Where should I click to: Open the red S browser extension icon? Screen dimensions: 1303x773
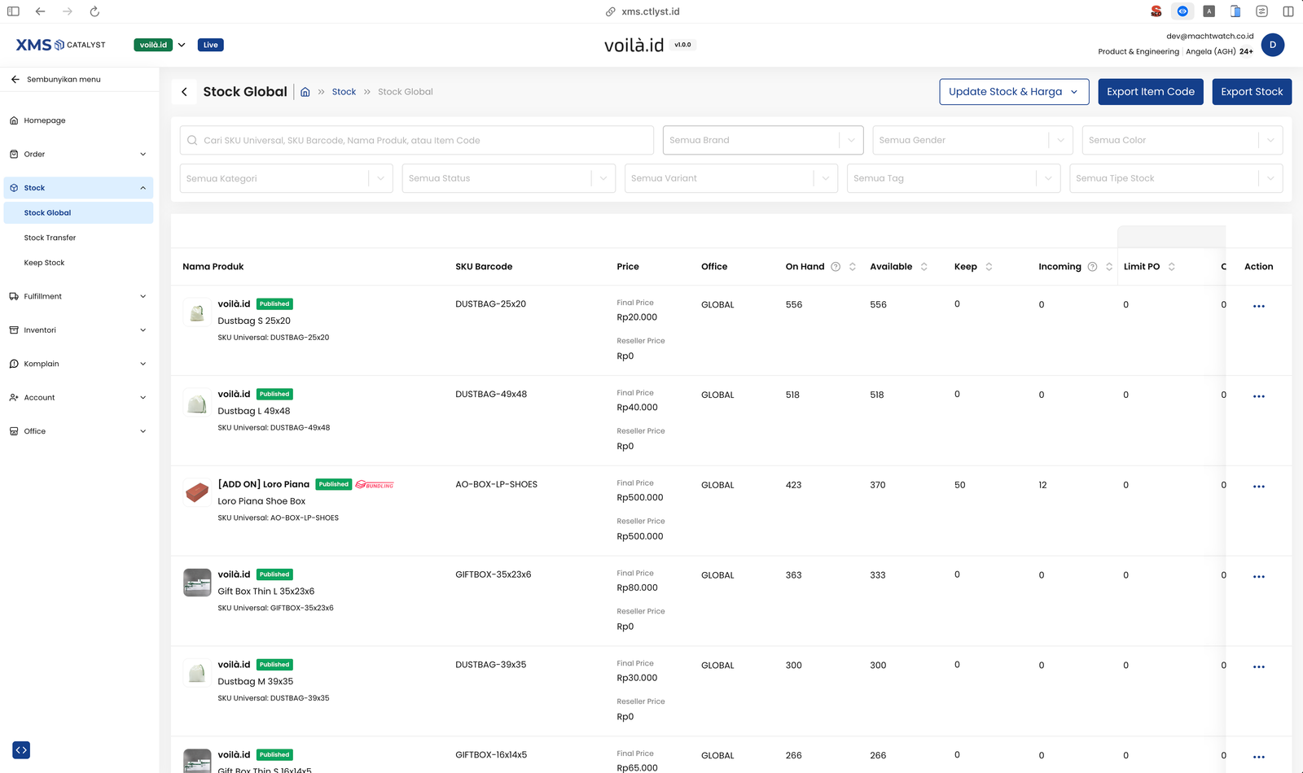click(1156, 11)
